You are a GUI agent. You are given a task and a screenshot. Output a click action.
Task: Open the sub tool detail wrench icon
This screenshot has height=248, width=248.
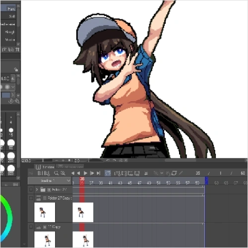coord(17,101)
